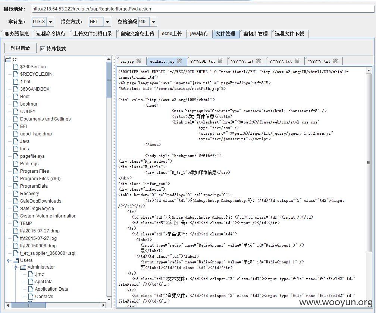The image size is (376, 313).
Task: Click the file icon next to EFI
Action: pyautogui.click(x=16, y=126)
